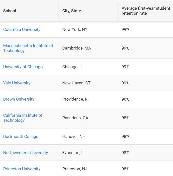Click the Hanover, NH cell

click(x=74, y=136)
